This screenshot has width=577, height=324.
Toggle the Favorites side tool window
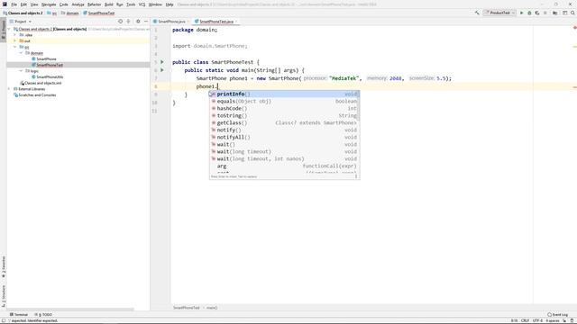coord(4,267)
